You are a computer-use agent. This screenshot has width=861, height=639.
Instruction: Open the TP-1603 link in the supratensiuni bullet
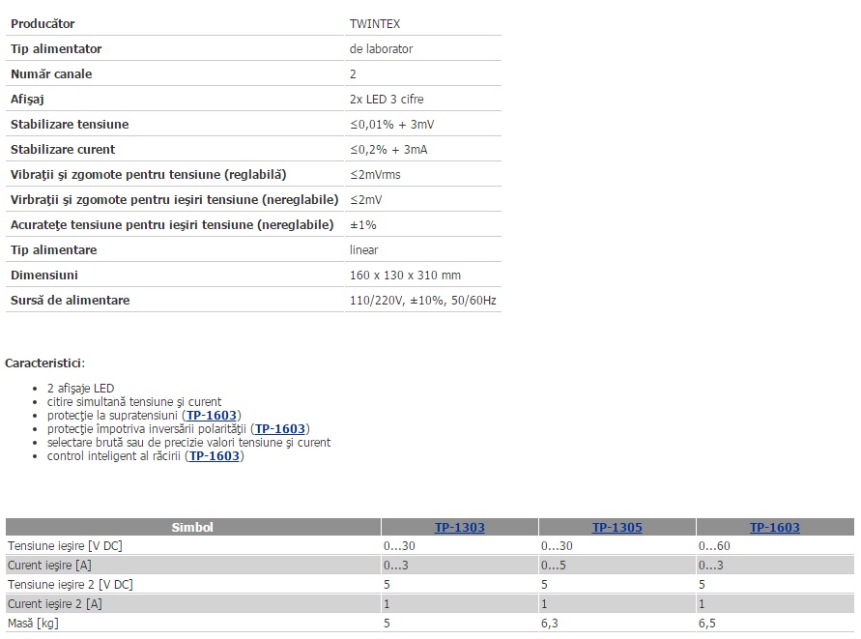tap(212, 416)
